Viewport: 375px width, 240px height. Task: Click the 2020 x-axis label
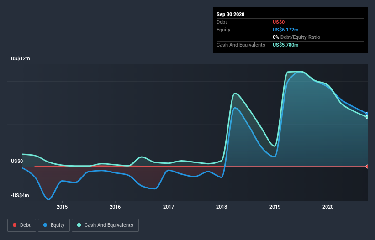328,207
